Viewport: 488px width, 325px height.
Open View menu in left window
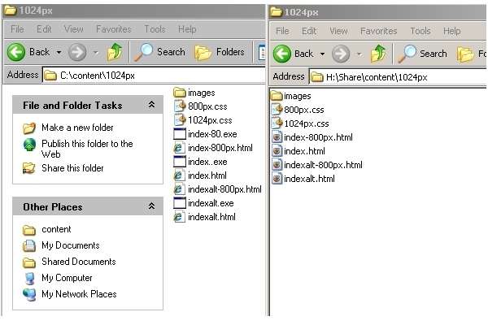74,29
